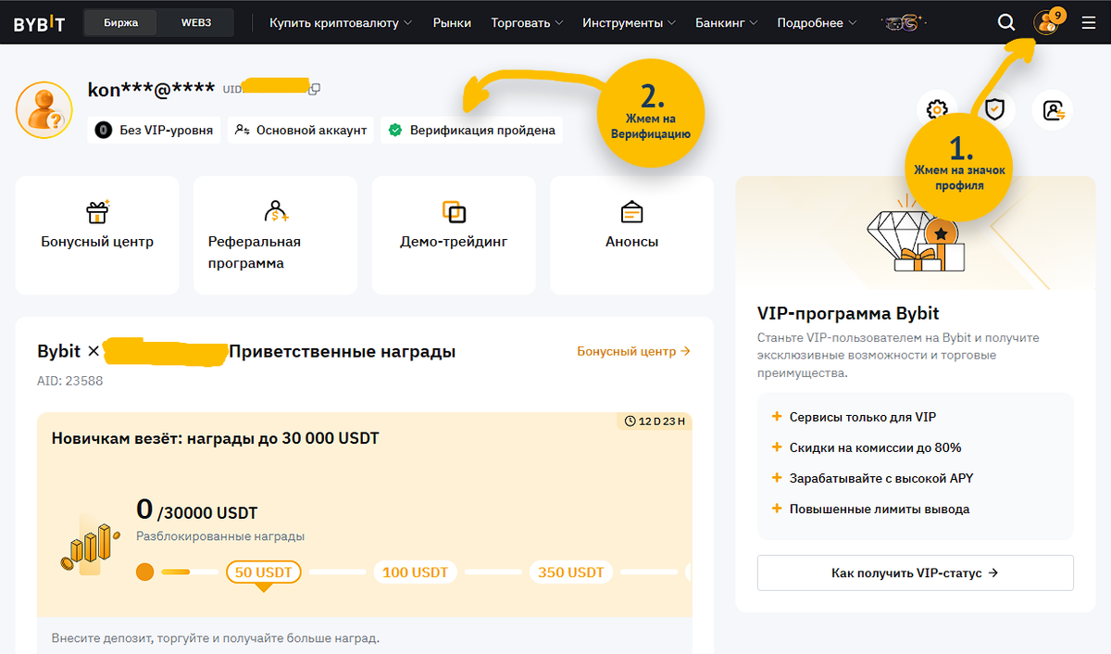
Task: Open the Подробнее dropdown
Action: 810,21
